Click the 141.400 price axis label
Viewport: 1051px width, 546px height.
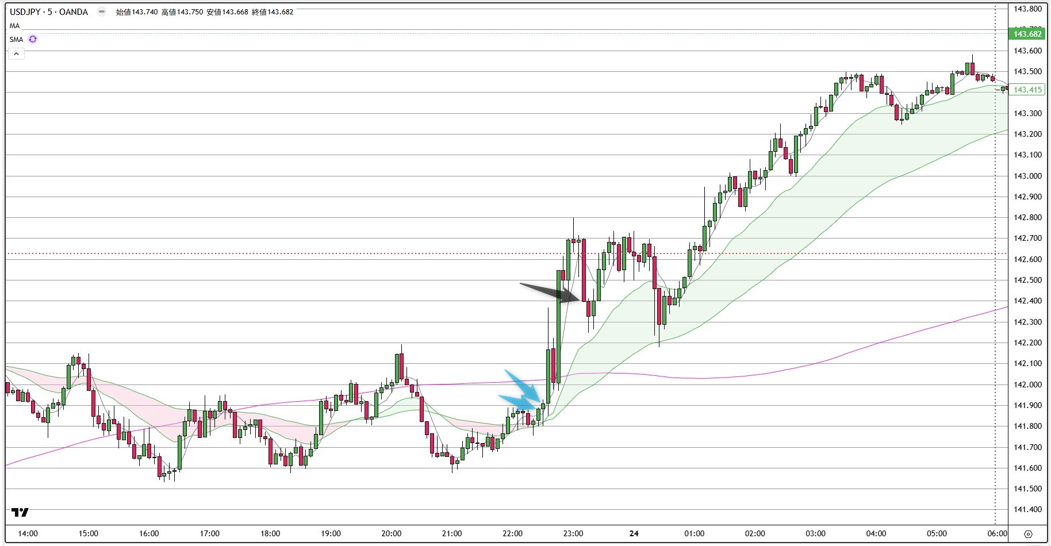click(1027, 509)
